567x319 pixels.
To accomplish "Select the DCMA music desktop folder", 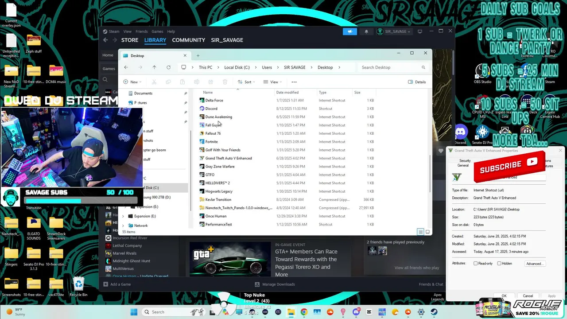I will click(x=56, y=74).
